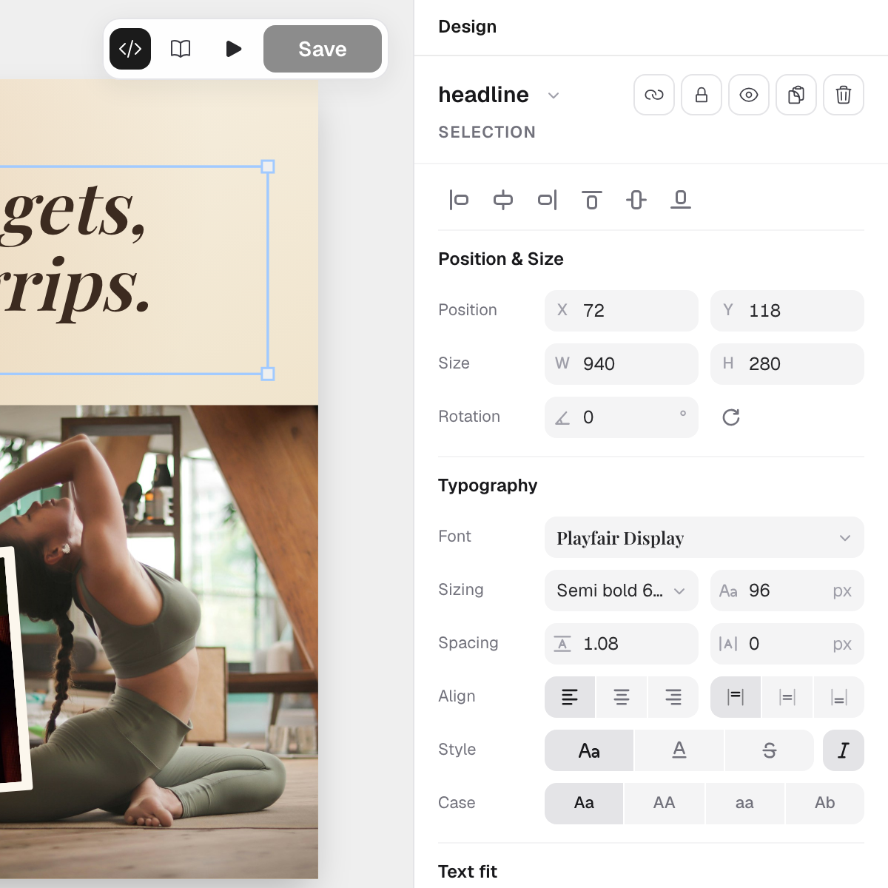Select bottom vertical text alignment
This screenshot has width=888, height=888.
coord(839,697)
